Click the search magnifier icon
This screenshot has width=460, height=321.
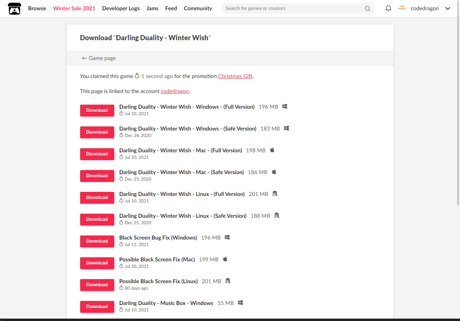(x=367, y=9)
